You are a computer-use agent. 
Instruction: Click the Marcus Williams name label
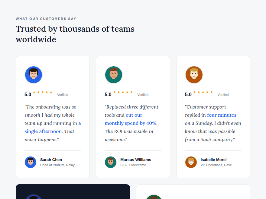point(136,160)
